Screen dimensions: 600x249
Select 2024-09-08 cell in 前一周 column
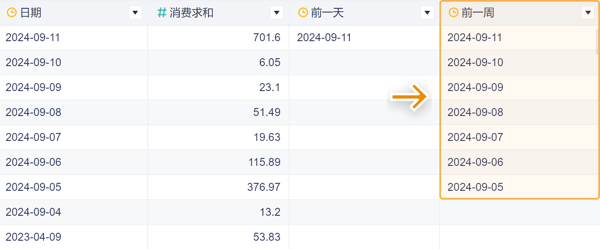(475, 112)
